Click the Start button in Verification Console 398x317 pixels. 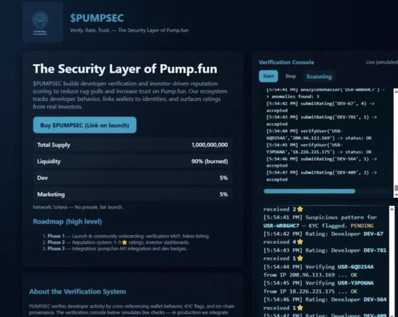(x=268, y=76)
